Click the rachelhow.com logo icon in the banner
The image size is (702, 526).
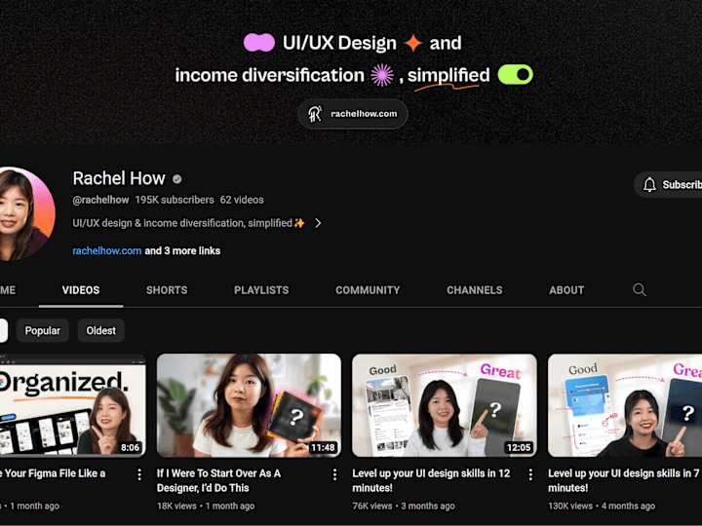click(x=315, y=114)
